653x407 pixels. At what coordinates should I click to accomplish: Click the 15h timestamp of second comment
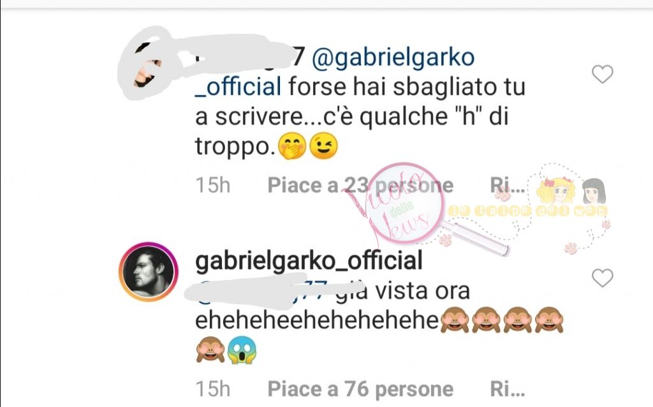tap(213, 389)
